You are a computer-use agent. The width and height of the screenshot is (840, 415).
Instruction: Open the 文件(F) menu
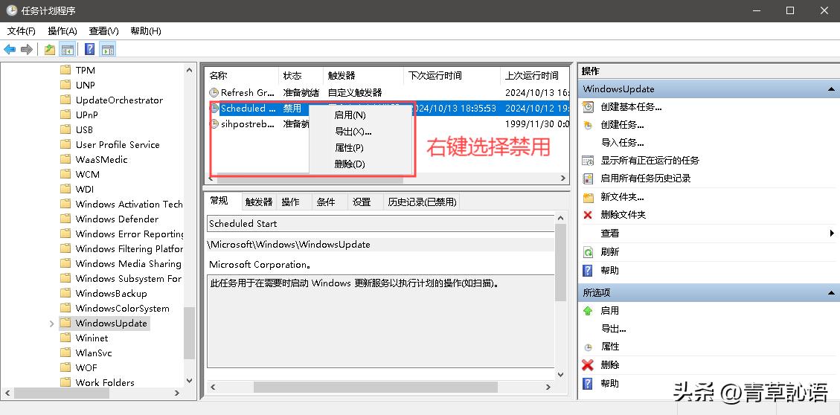point(22,31)
